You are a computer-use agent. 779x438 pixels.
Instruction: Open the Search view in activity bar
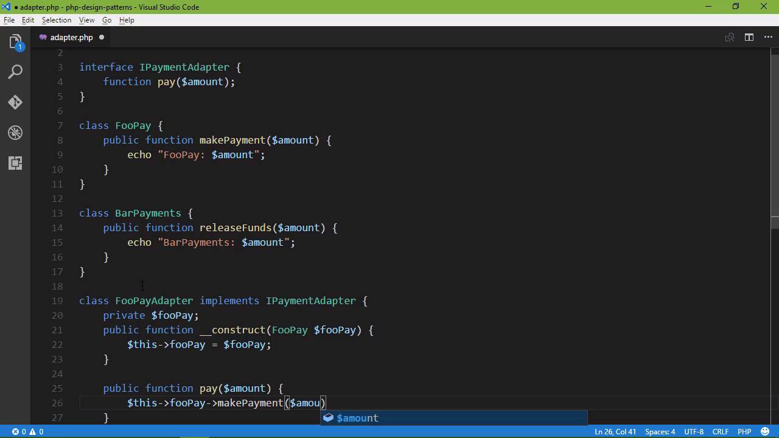(15, 72)
